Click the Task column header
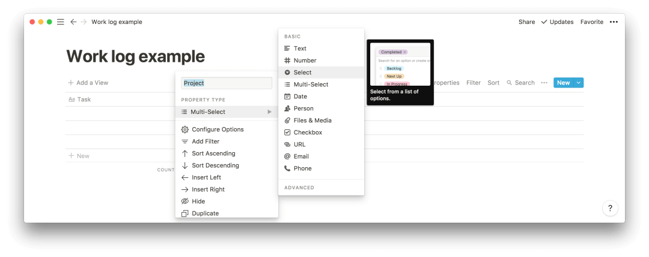This screenshot has width=649, height=257. click(79, 99)
